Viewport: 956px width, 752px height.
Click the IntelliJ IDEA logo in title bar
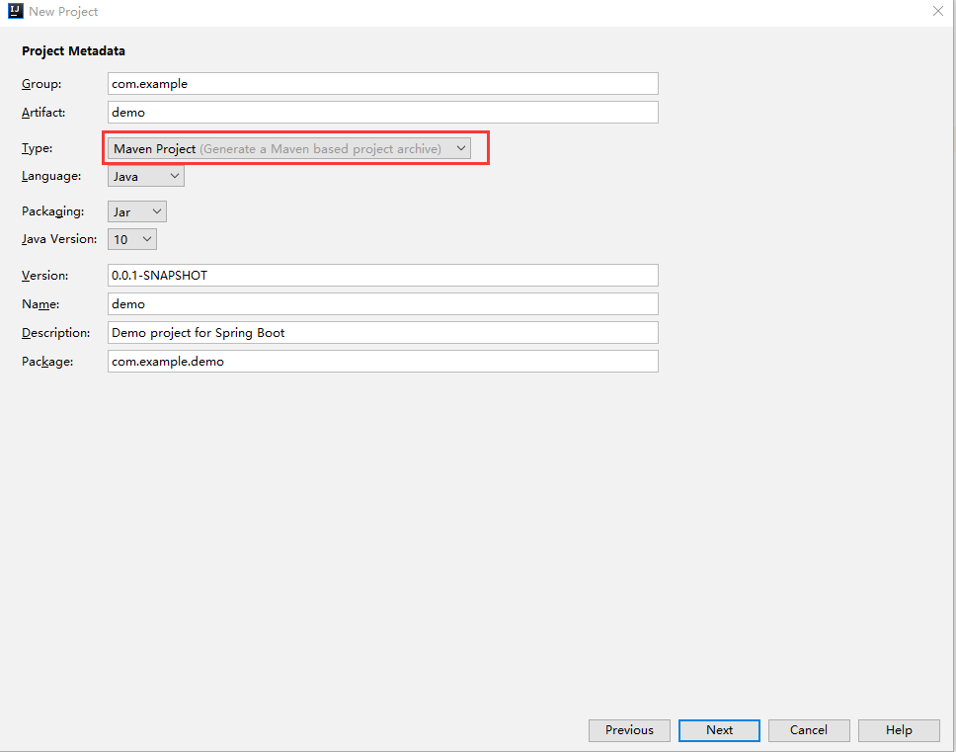(x=15, y=11)
